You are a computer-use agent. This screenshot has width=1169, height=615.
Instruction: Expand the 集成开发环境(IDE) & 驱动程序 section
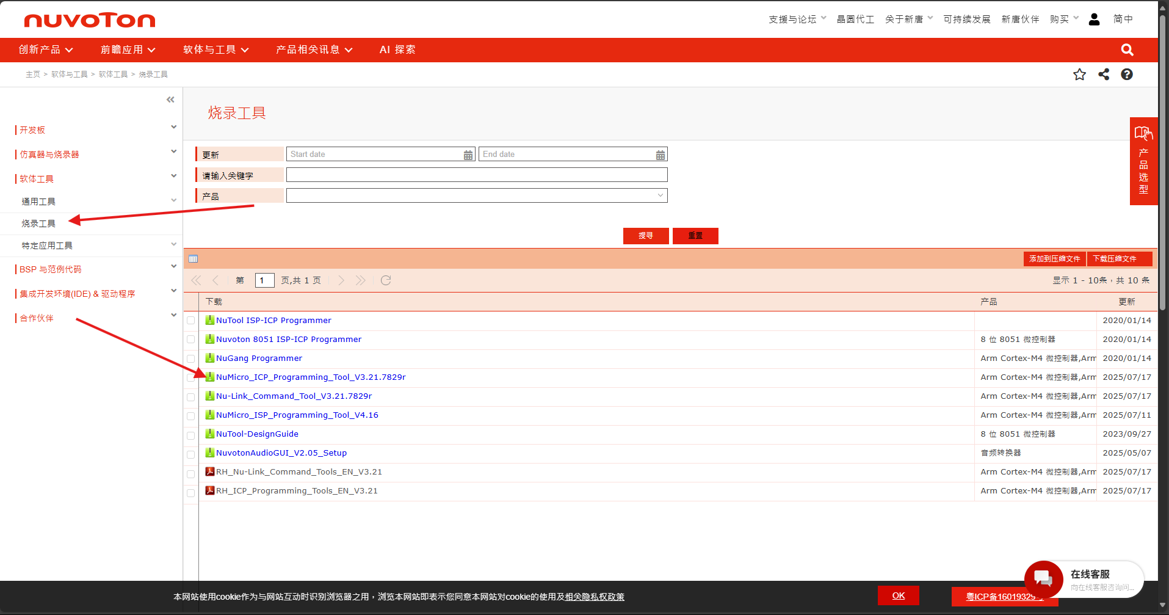click(x=174, y=291)
